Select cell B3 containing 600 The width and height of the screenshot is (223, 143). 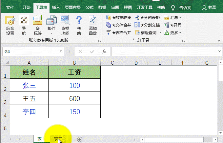pyautogui.click(x=74, y=98)
